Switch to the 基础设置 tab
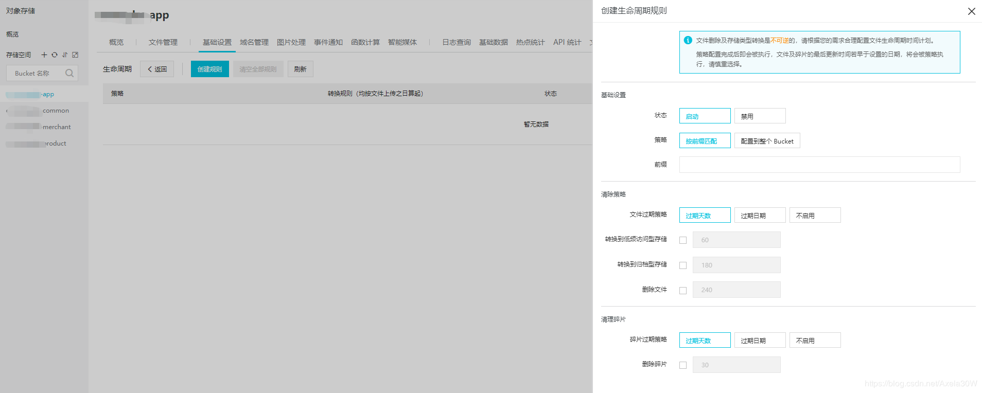Screen dimensions: 982x393 (217, 42)
